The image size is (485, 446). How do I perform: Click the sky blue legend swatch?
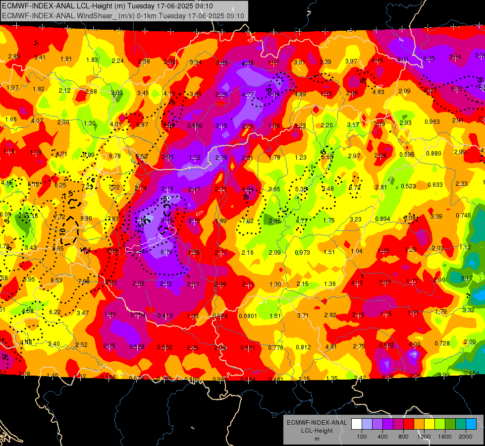click(x=471, y=424)
